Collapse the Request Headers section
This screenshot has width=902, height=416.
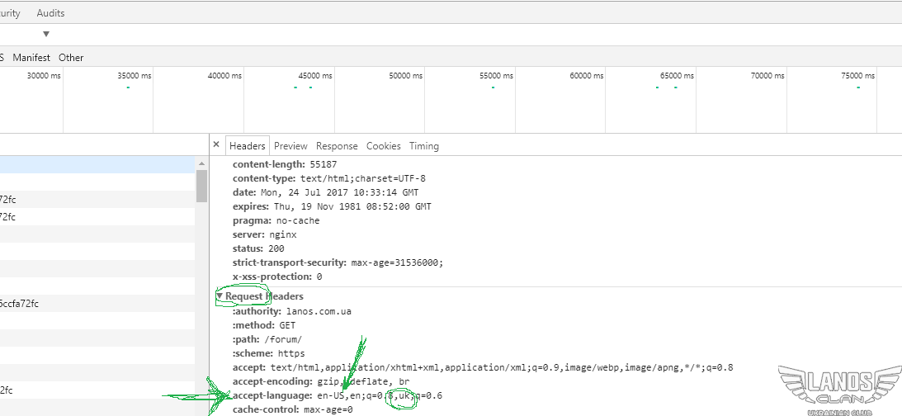(220, 296)
